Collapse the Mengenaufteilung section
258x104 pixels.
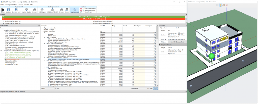pyautogui.click(x=160, y=45)
